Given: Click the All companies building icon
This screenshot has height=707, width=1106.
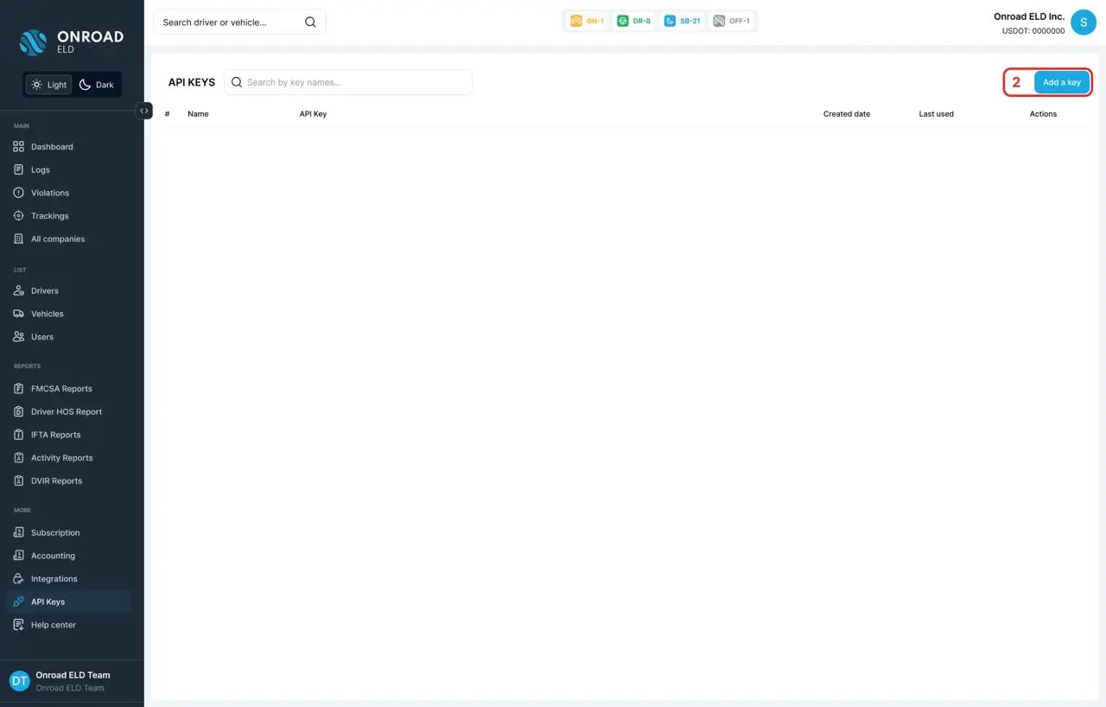Looking at the screenshot, I should tap(19, 239).
